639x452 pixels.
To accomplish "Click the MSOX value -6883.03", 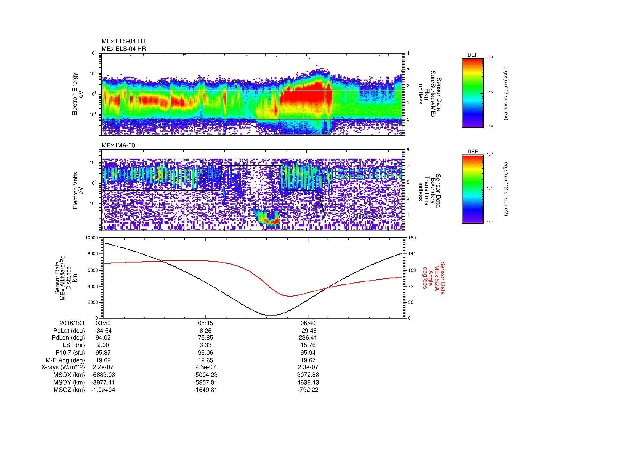I will 103,375.
